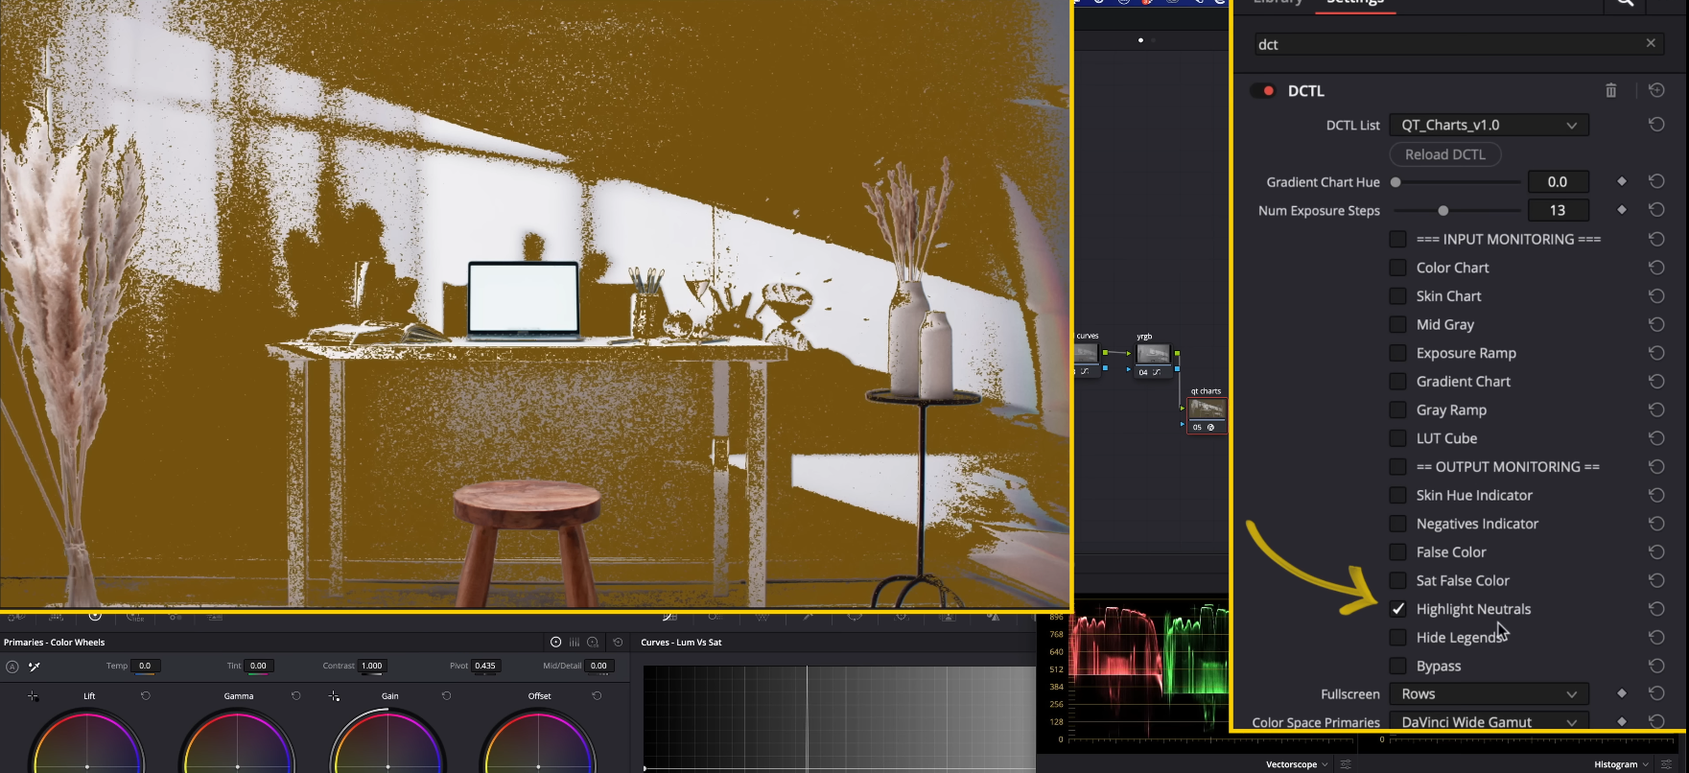The image size is (1689, 773).
Task: Tick the Gray Ramp checkbox
Action: (1398, 410)
